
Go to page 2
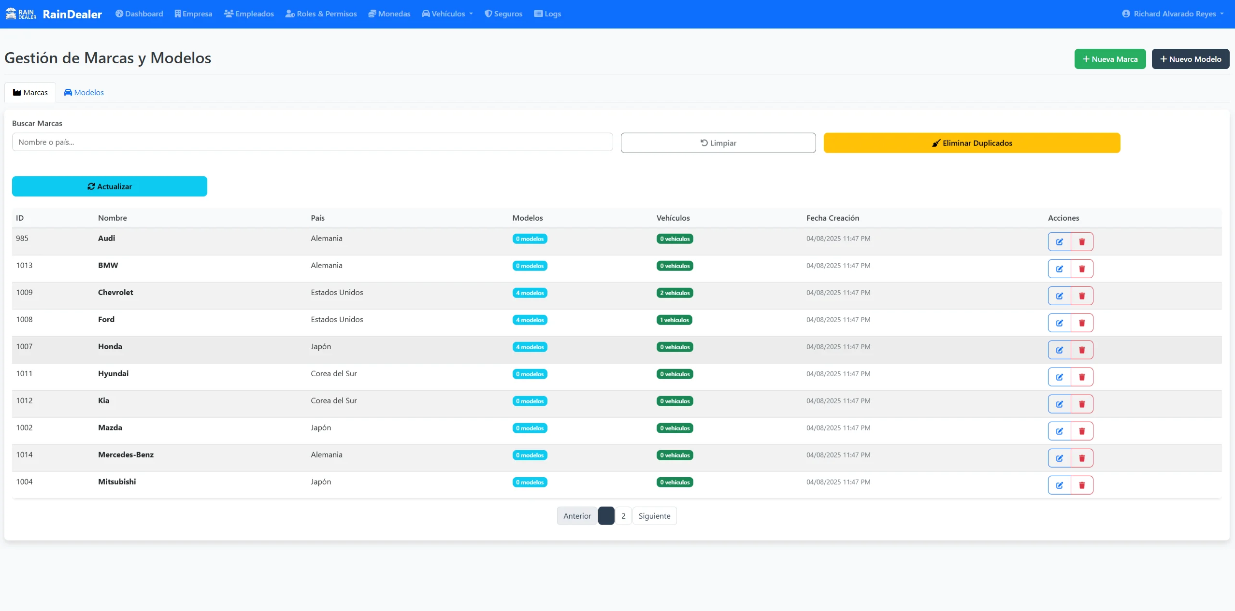click(623, 516)
